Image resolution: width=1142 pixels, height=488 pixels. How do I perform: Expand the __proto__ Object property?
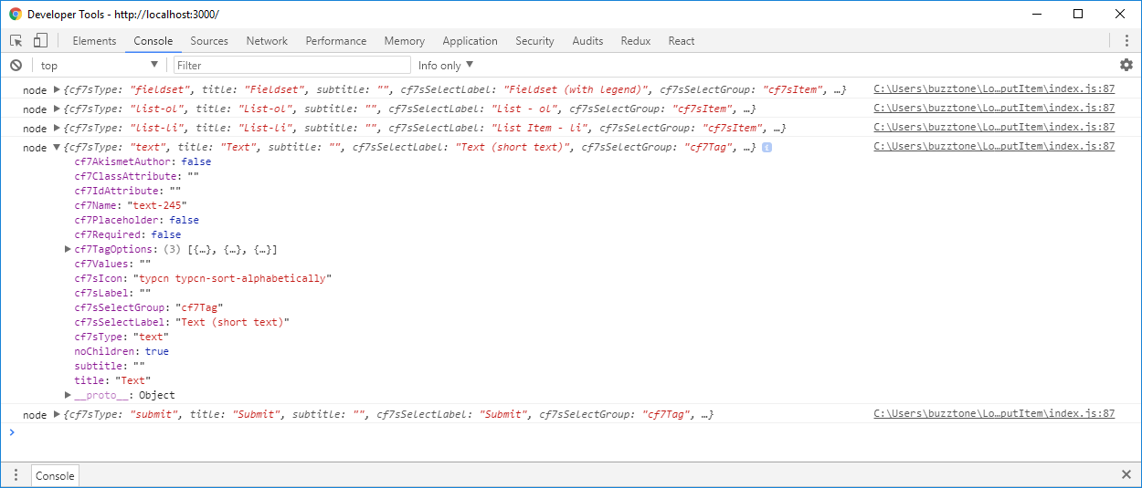point(69,396)
